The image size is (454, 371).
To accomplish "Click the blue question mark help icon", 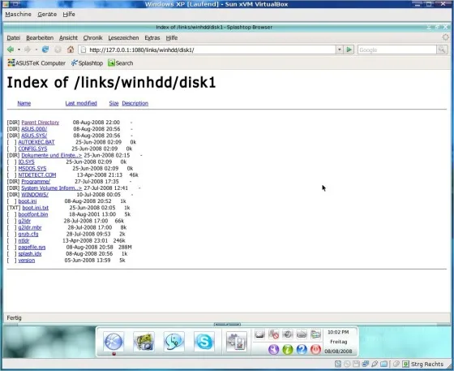I will (302, 350).
